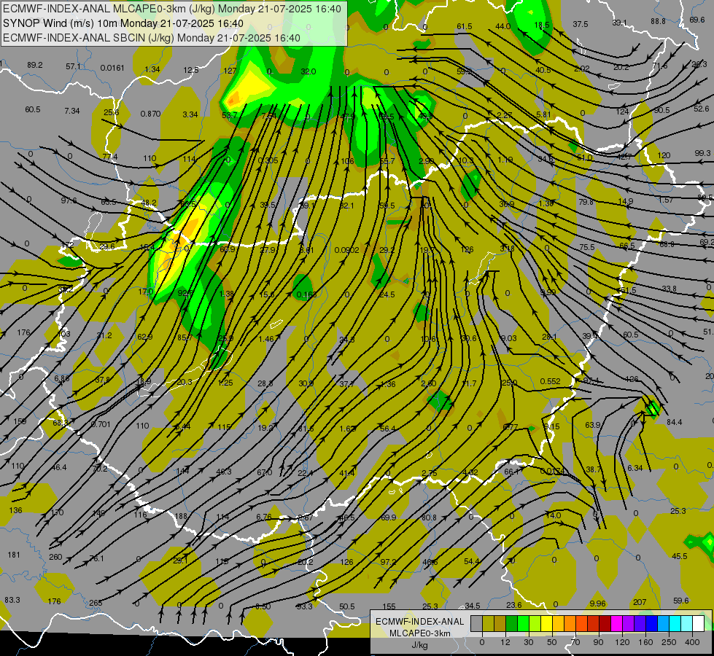The image size is (714, 656).
Task: Click the map value 6.34
Action: (x=635, y=468)
